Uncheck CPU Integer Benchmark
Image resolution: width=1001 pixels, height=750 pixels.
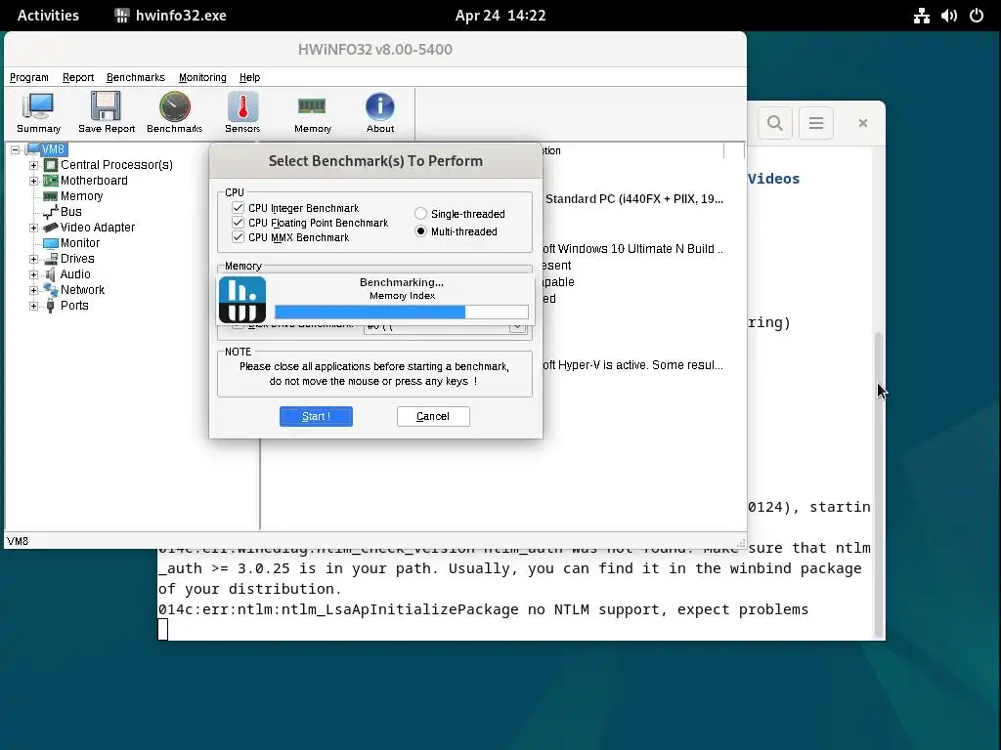point(239,208)
